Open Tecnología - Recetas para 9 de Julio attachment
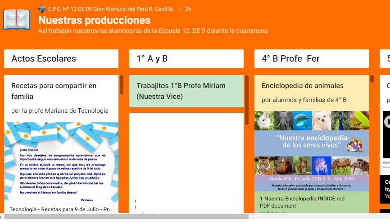 (61, 209)
